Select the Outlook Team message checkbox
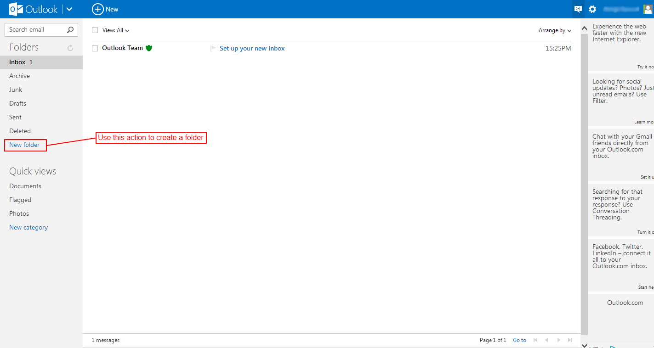The width and height of the screenshot is (654, 348). (95, 48)
